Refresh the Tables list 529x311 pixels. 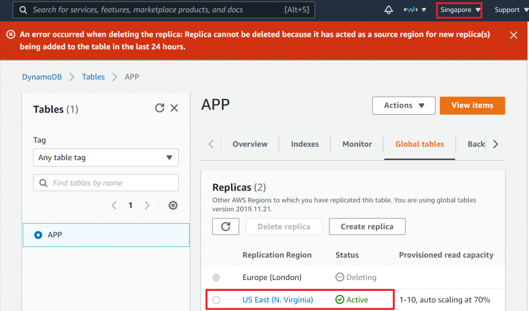160,108
